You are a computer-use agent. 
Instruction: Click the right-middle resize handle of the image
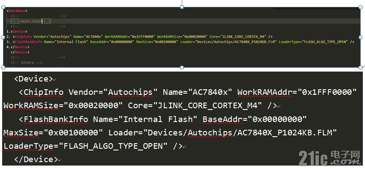(x=361, y=37)
